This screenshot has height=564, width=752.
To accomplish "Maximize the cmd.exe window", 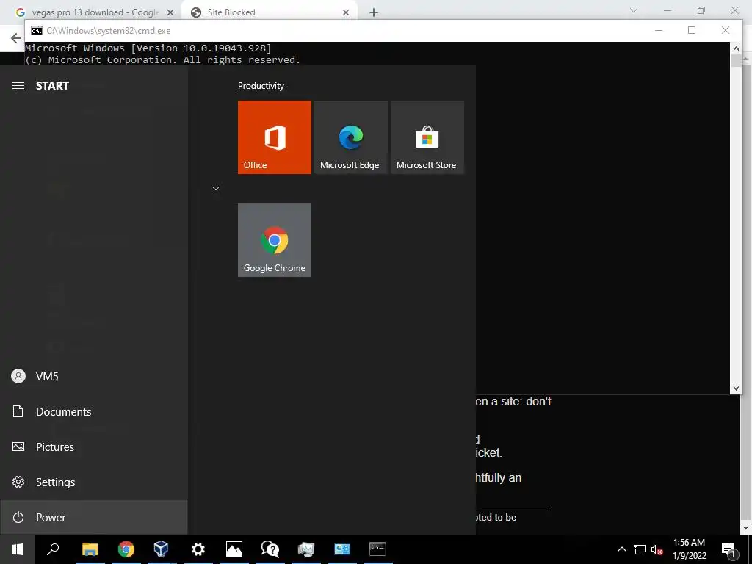I will coord(692,30).
